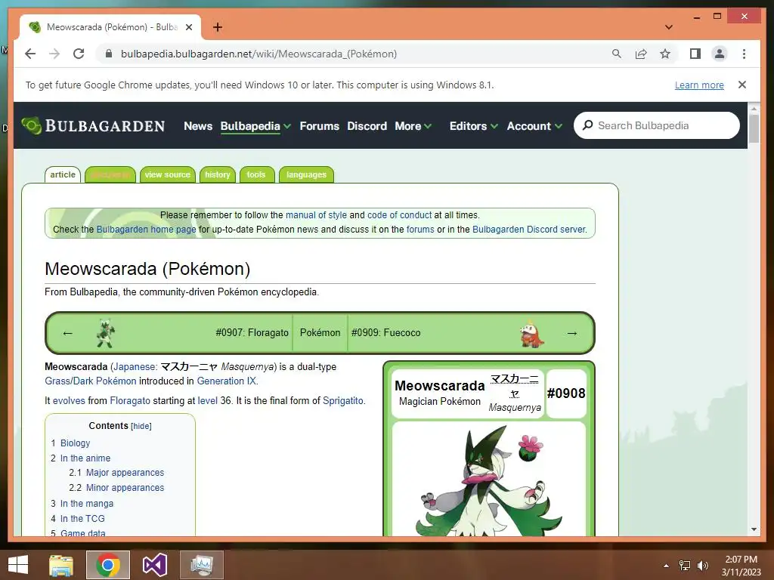Image resolution: width=774 pixels, height=580 pixels.
Task: Click the browser forward arrow
Action: 54,54
